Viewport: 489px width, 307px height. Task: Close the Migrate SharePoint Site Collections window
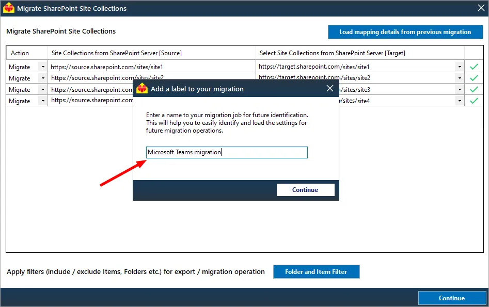tap(481, 8)
